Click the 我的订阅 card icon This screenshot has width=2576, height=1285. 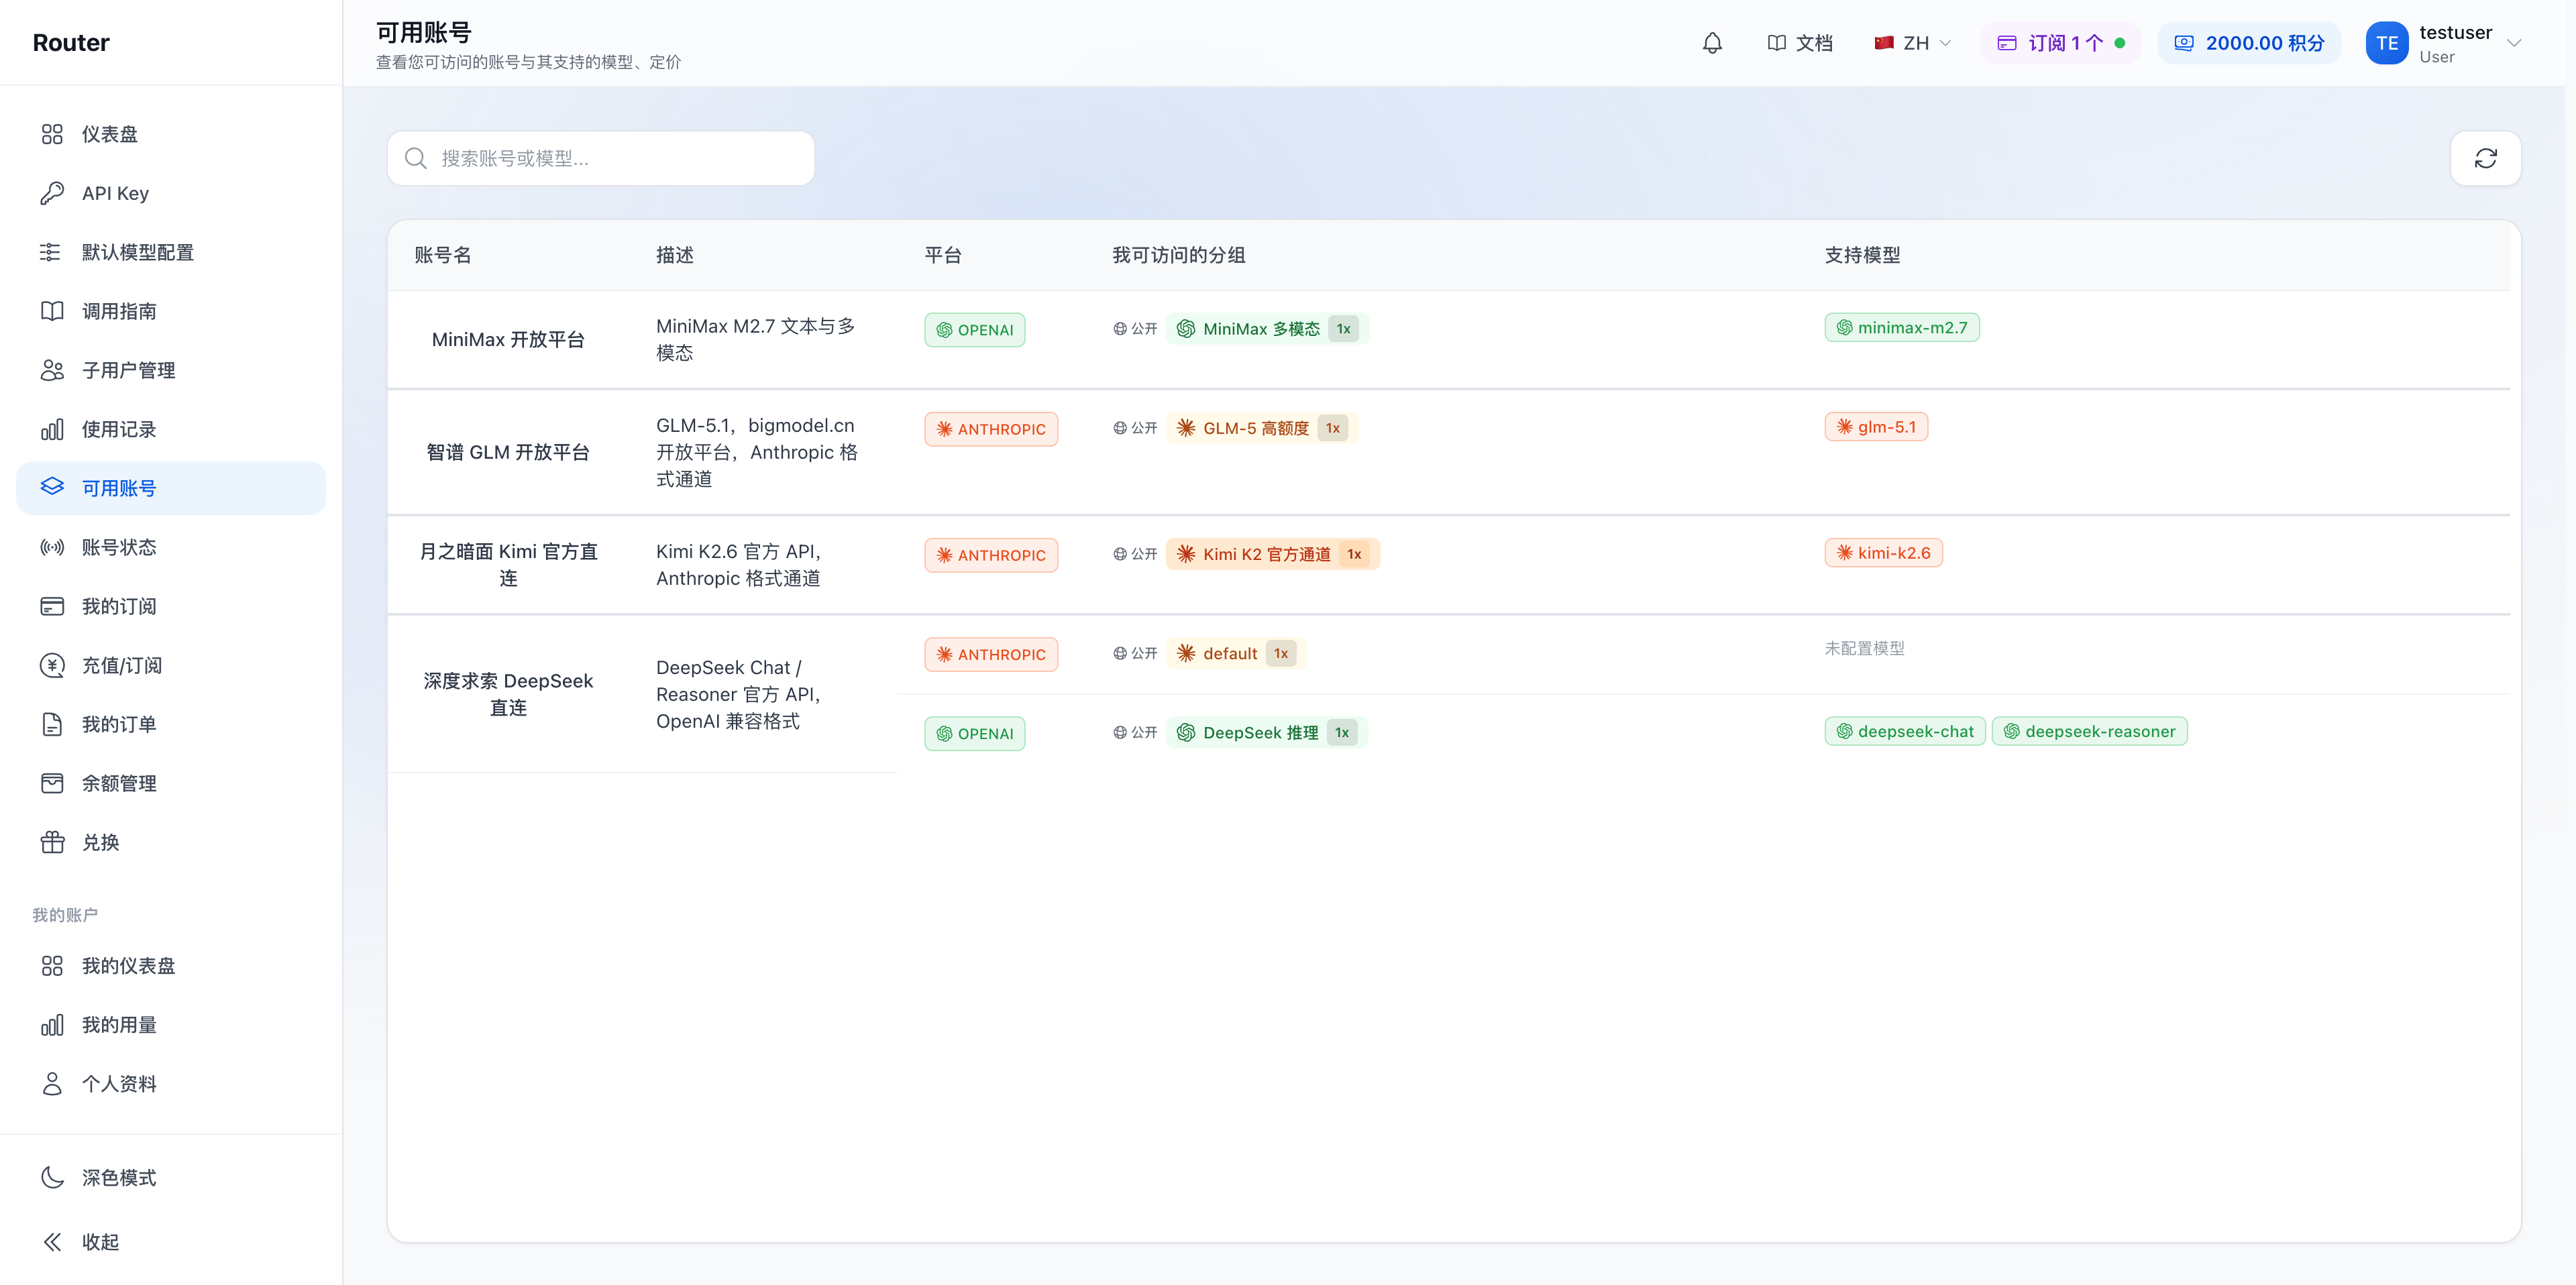coord(52,606)
